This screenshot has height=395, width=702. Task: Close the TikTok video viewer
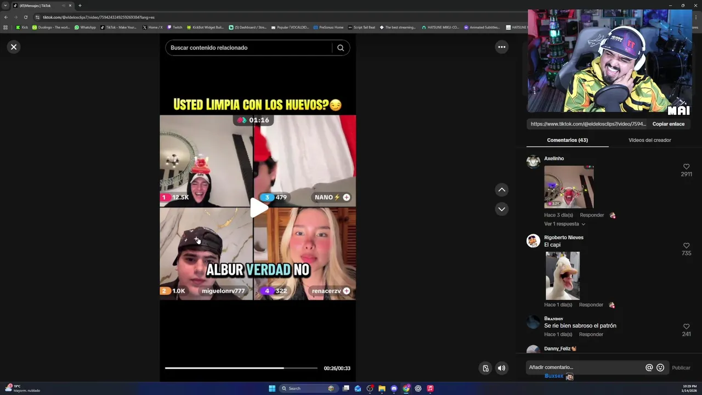14,47
